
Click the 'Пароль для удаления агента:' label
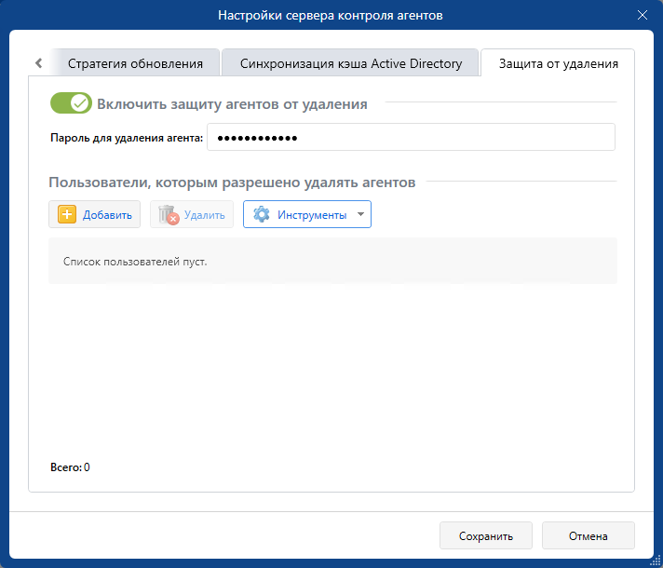(127, 138)
